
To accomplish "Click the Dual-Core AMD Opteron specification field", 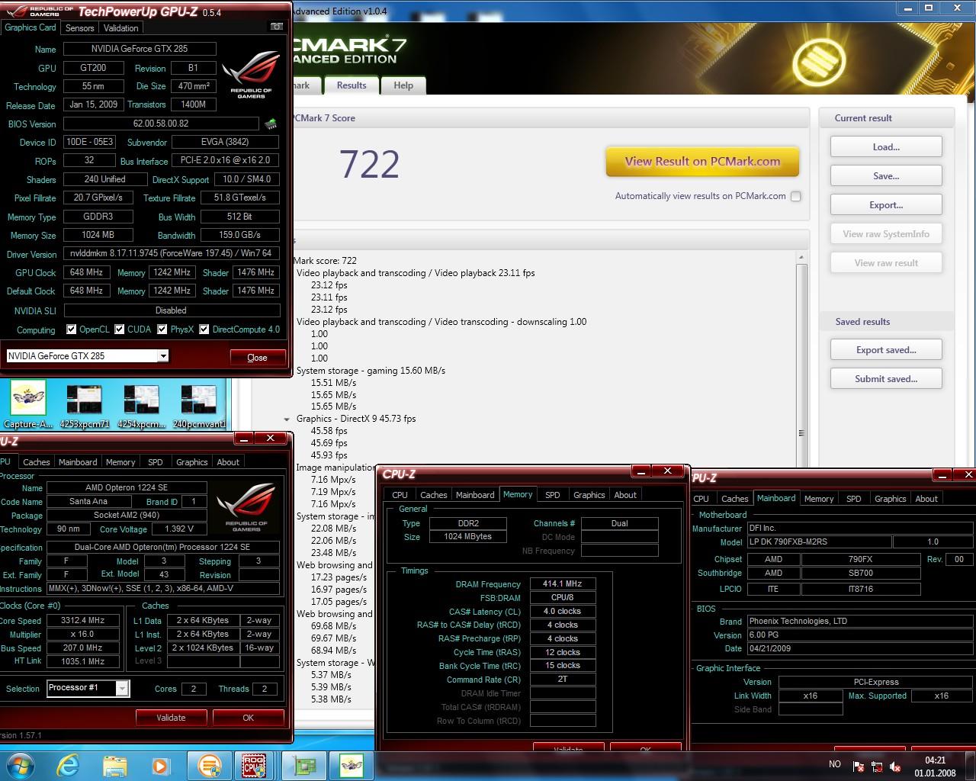I will pyautogui.click(x=162, y=547).
